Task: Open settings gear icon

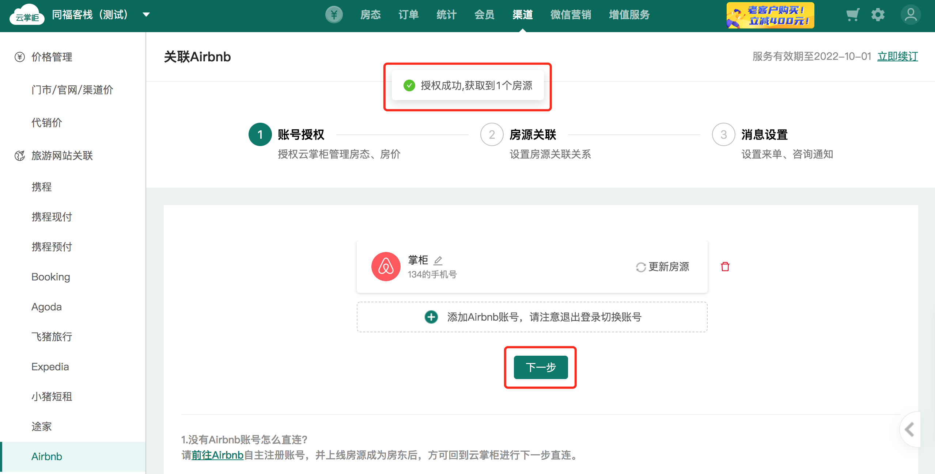Action: point(878,15)
